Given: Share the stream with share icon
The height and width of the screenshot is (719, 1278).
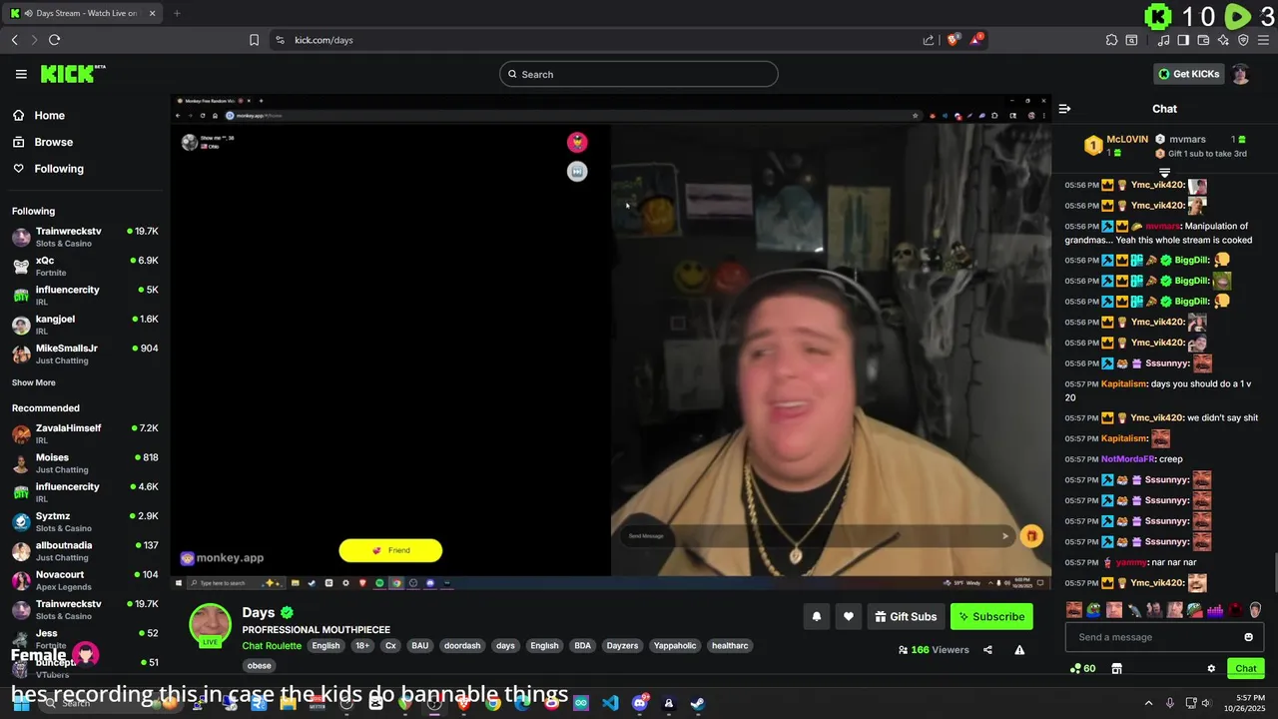Looking at the screenshot, I should click(x=987, y=650).
